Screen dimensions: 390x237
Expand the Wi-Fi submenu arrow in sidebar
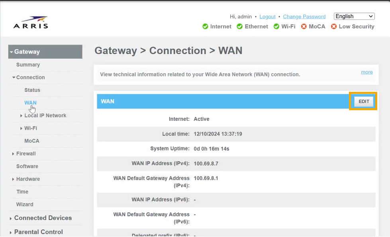tap(21, 128)
